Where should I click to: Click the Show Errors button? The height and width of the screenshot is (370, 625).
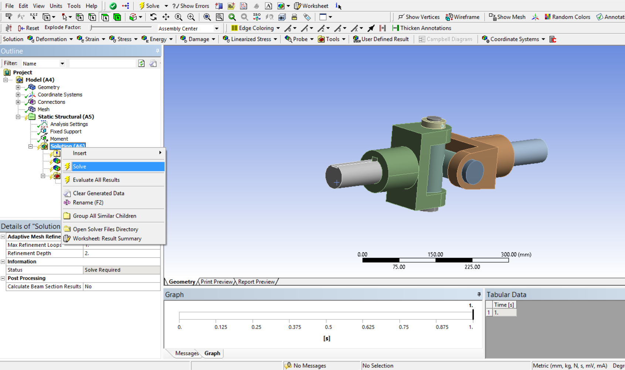[191, 6]
